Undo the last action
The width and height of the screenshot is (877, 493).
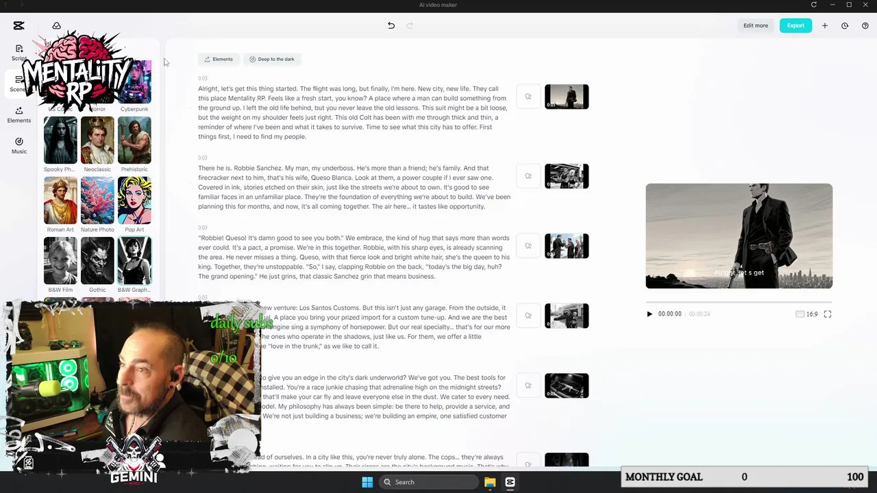pos(391,25)
